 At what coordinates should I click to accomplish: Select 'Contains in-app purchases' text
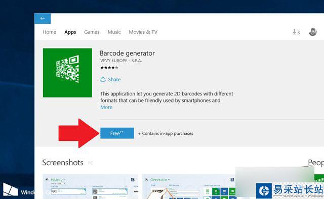(168, 133)
